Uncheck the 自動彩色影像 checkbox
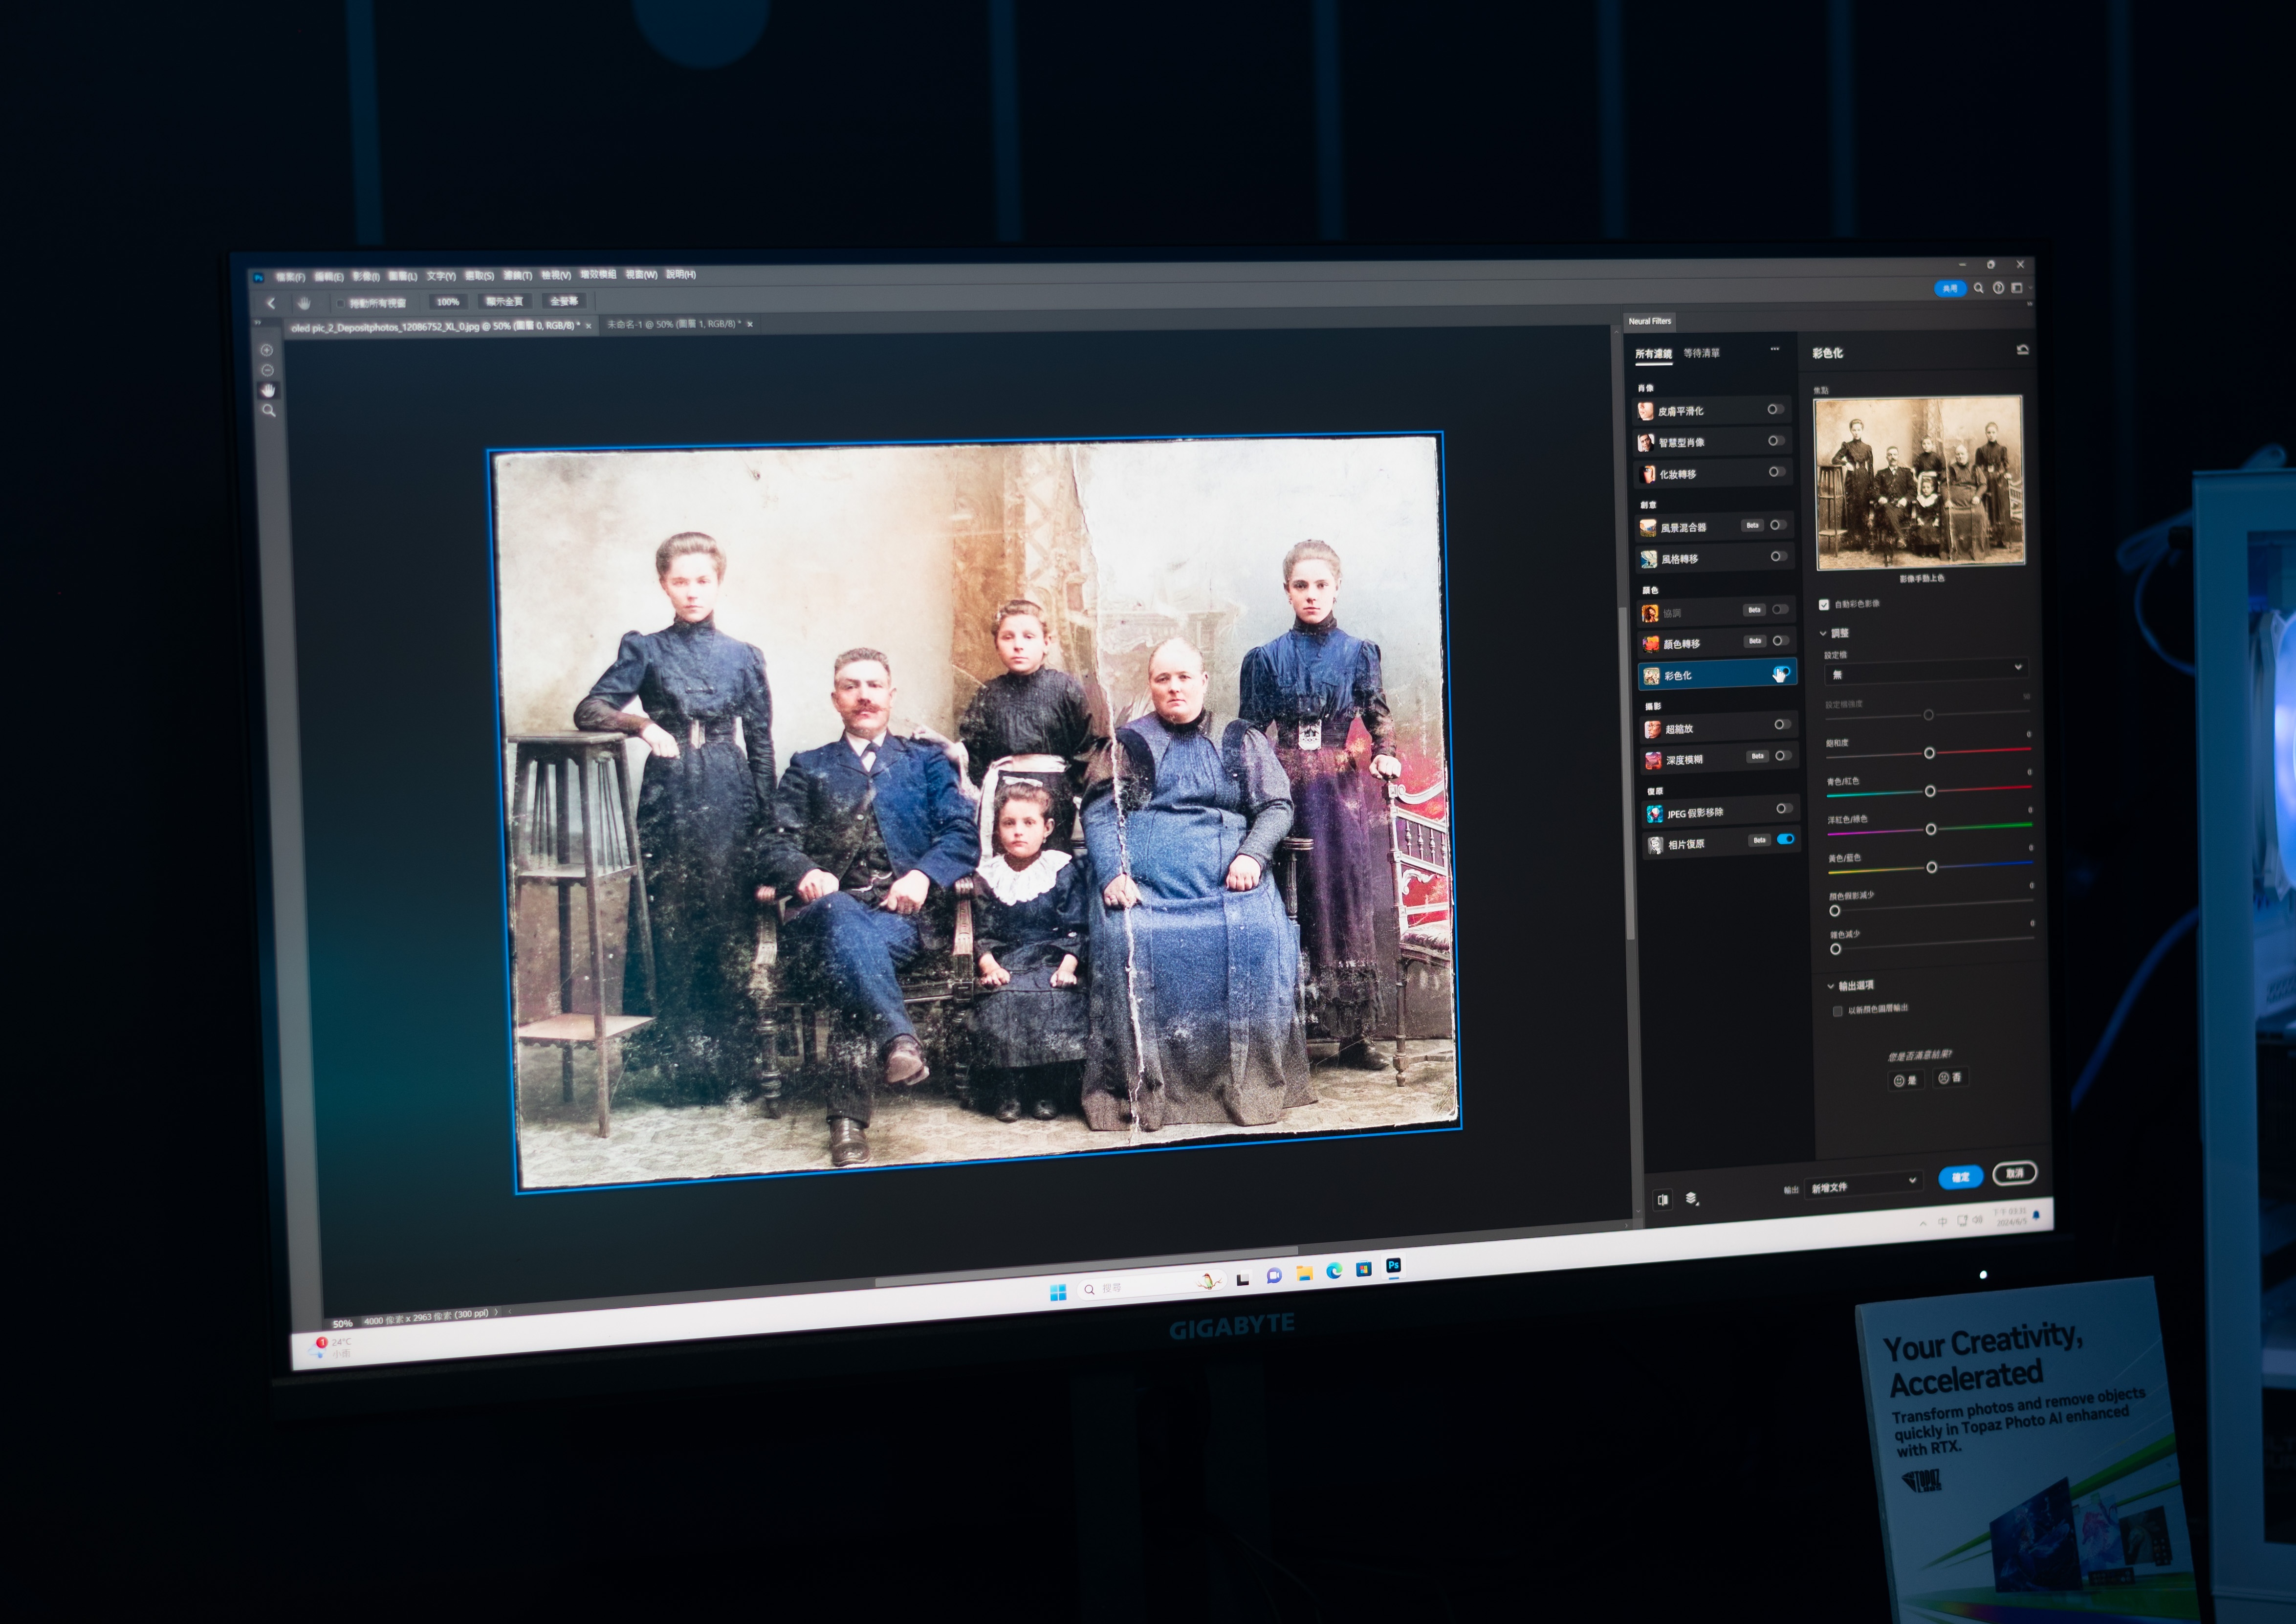The width and height of the screenshot is (2296, 1624). pos(1824,604)
